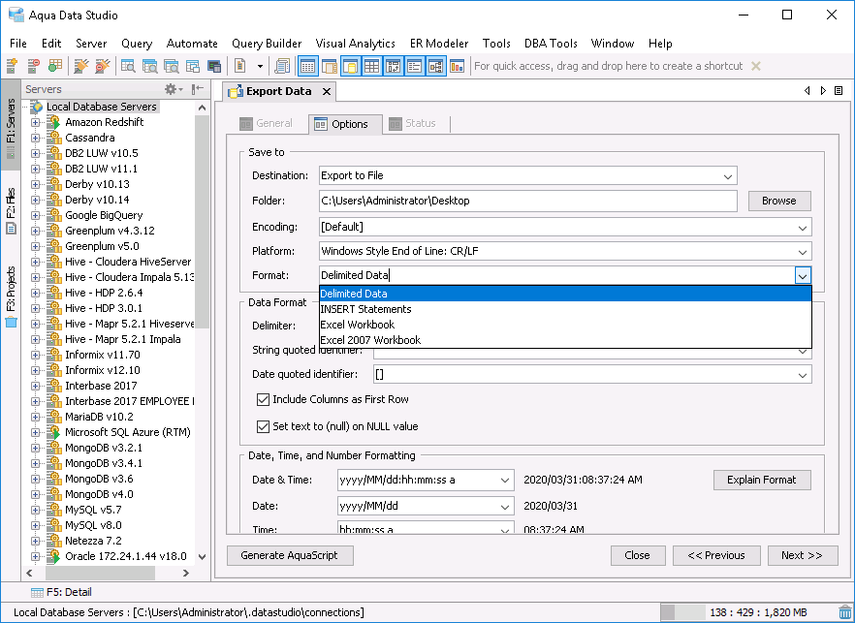The height and width of the screenshot is (623, 855).
Task: Open the F3: Projects side tab
Action: pyautogui.click(x=11, y=296)
